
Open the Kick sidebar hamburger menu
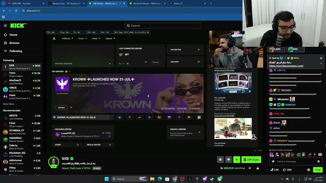coord(5,25)
